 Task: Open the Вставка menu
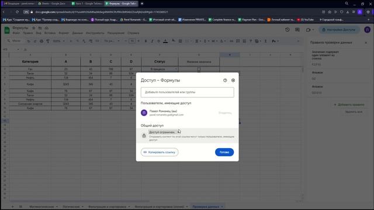coord(50,33)
